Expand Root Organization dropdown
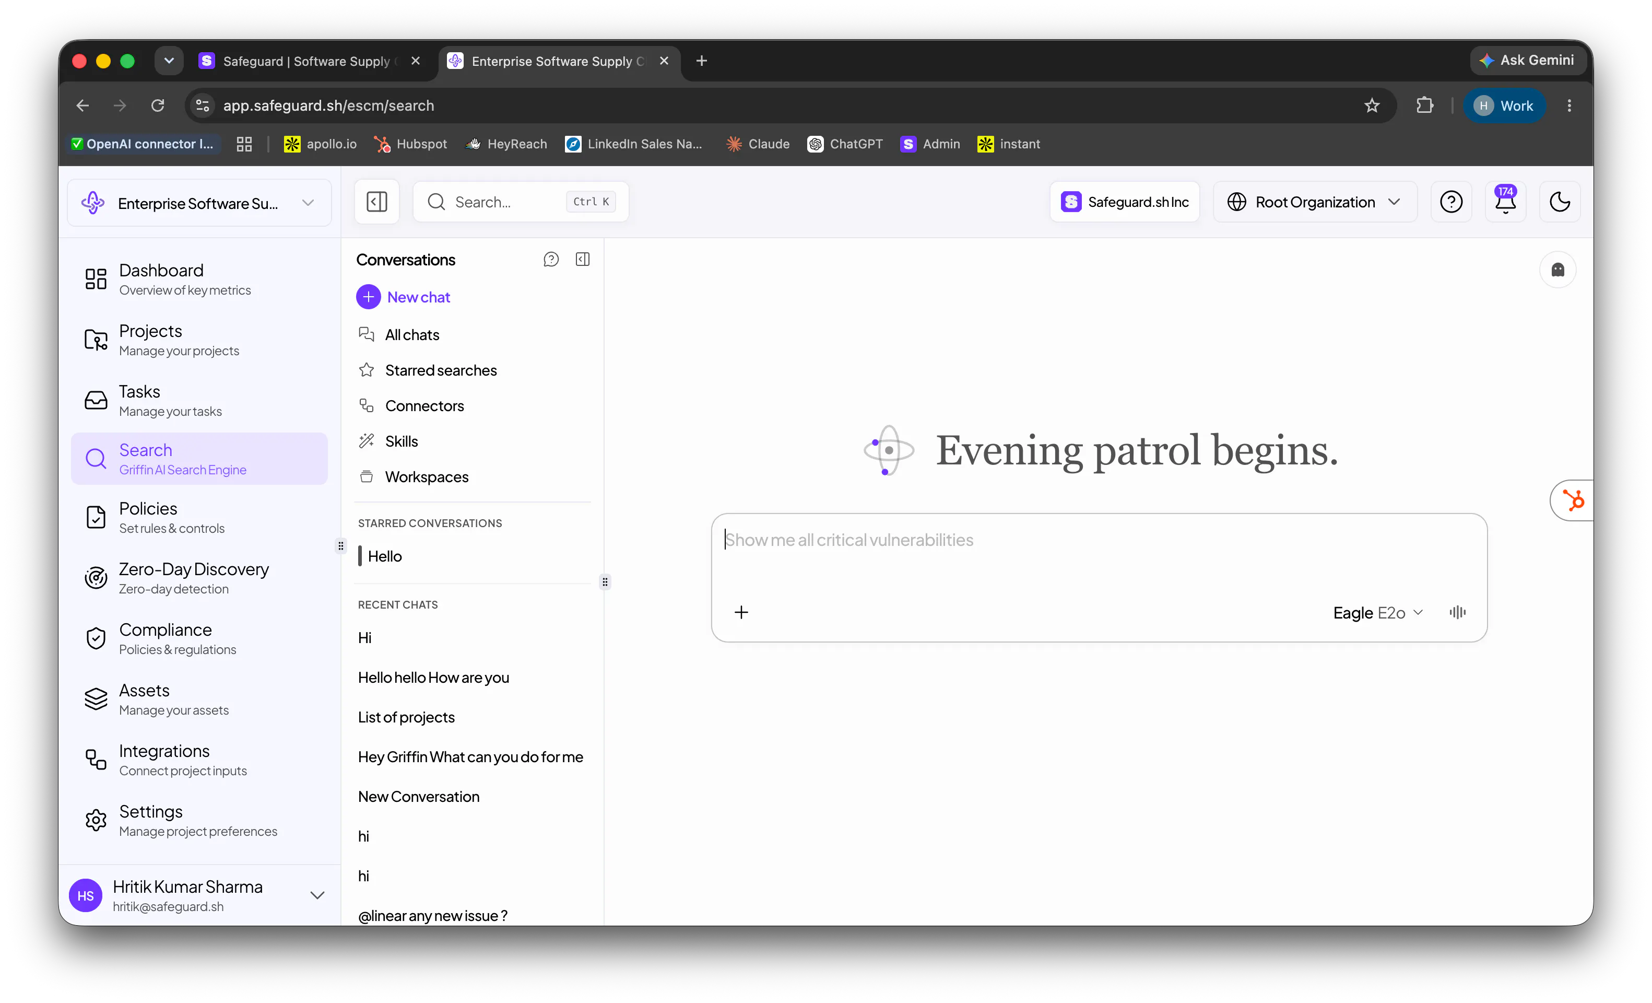Image resolution: width=1652 pixels, height=1003 pixels. coord(1315,201)
